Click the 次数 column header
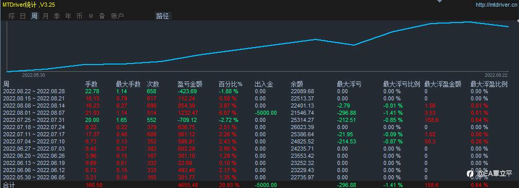This screenshot has width=519, height=188. 153,85
